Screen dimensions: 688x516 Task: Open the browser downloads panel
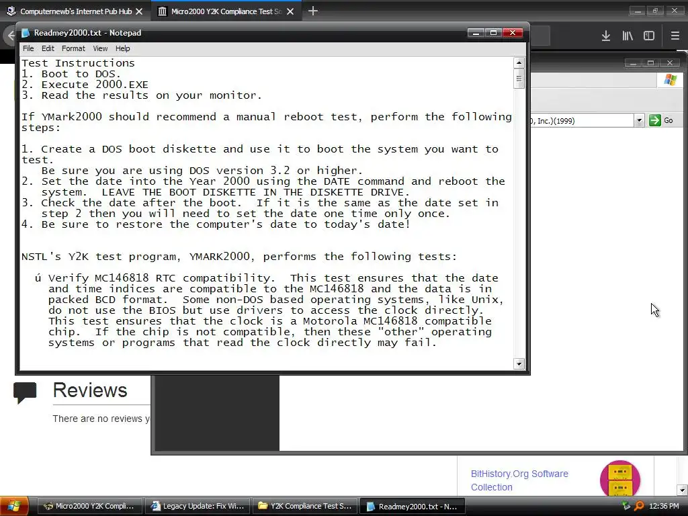[x=606, y=36]
